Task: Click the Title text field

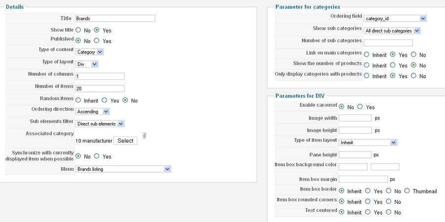Action: coord(115,18)
